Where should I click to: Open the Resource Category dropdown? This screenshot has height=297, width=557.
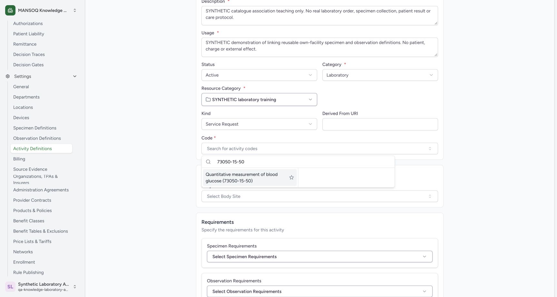coord(259,100)
